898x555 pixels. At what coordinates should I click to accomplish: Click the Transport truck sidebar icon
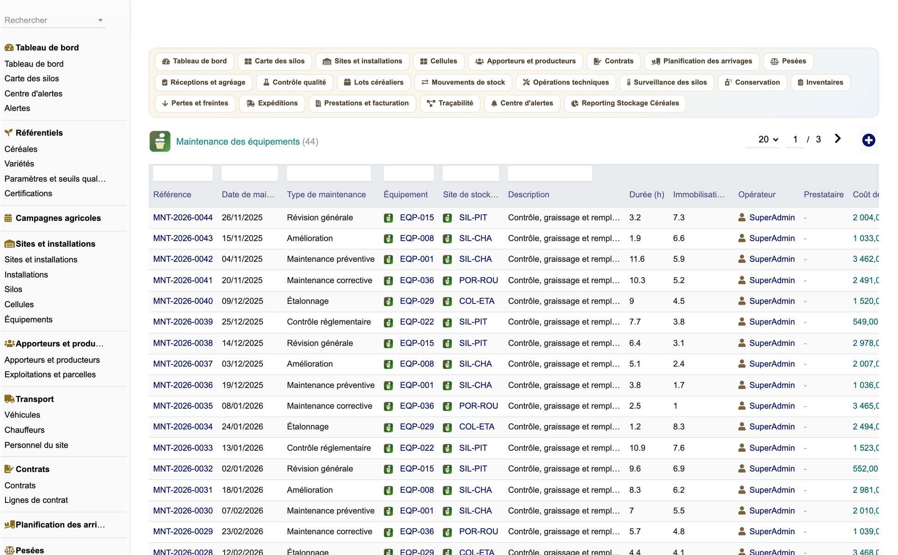coord(9,399)
